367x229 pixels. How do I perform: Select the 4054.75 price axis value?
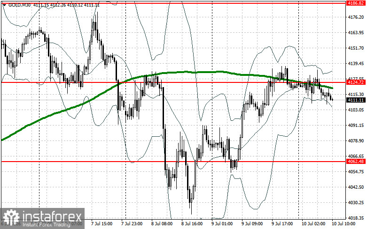point(356,172)
